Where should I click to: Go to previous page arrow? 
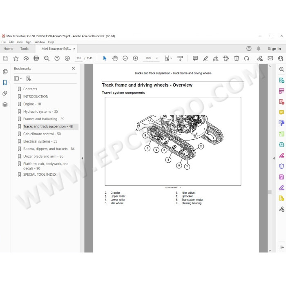point(57,58)
